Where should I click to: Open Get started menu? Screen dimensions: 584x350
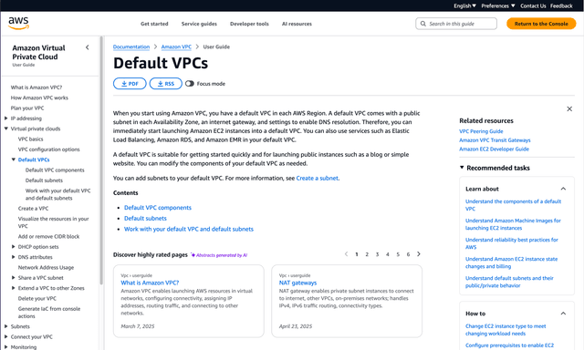point(154,24)
